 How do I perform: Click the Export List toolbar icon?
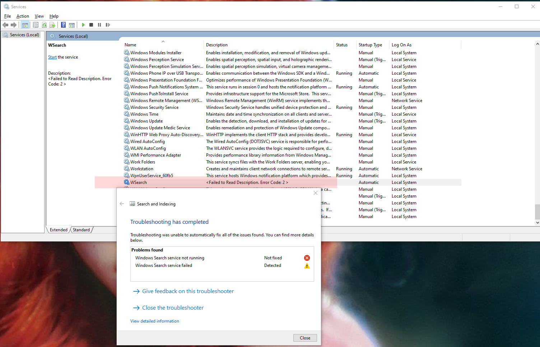point(52,25)
